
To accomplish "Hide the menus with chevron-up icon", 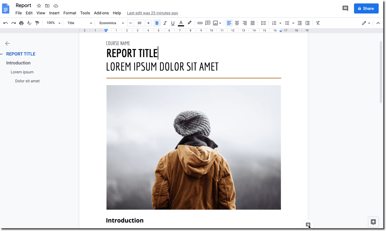I will [x=378, y=23].
